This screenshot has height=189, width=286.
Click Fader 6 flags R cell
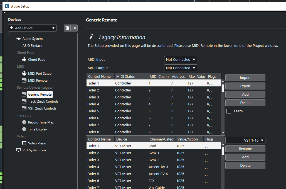pyautogui.click(x=210, y=118)
